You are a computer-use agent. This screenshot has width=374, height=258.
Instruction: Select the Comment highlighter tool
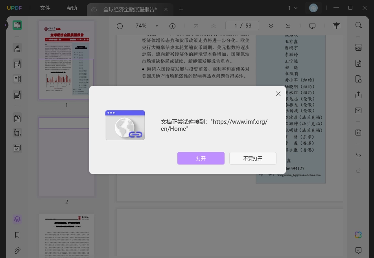click(x=17, y=48)
